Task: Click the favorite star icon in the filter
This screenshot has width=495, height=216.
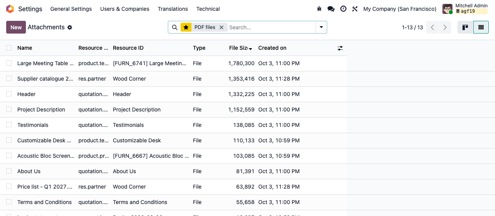Action: [x=186, y=27]
